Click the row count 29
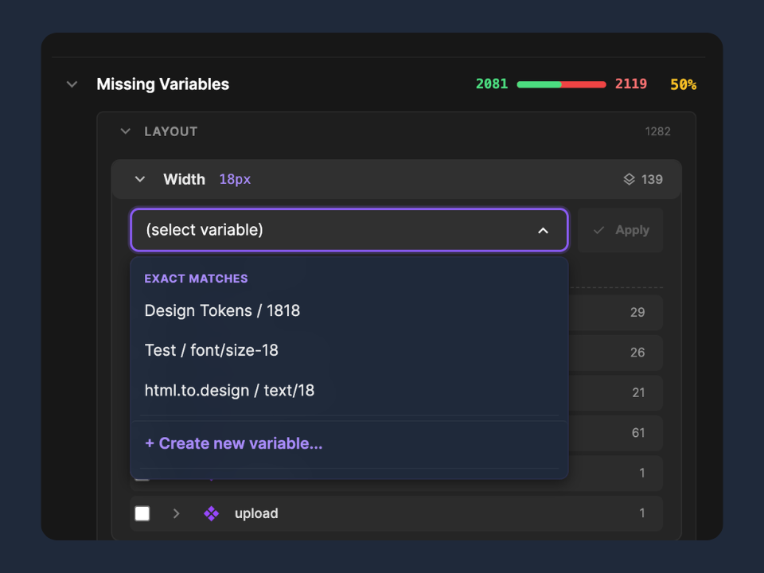This screenshot has height=573, width=764. pyautogui.click(x=637, y=312)
